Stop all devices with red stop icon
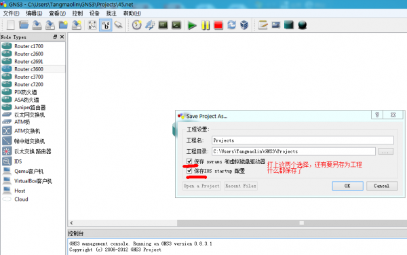 coord(218,25)
